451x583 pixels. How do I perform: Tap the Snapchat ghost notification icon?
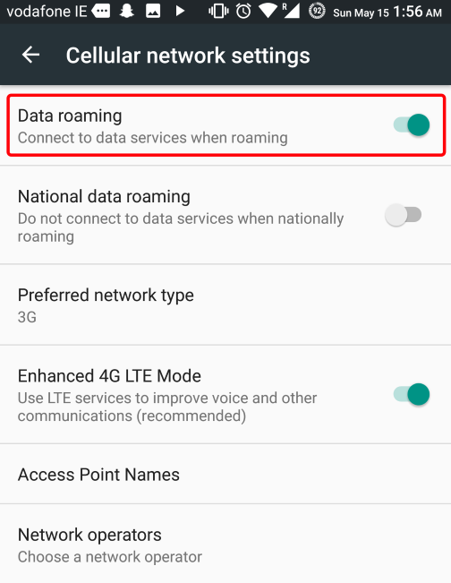(127, 11)
